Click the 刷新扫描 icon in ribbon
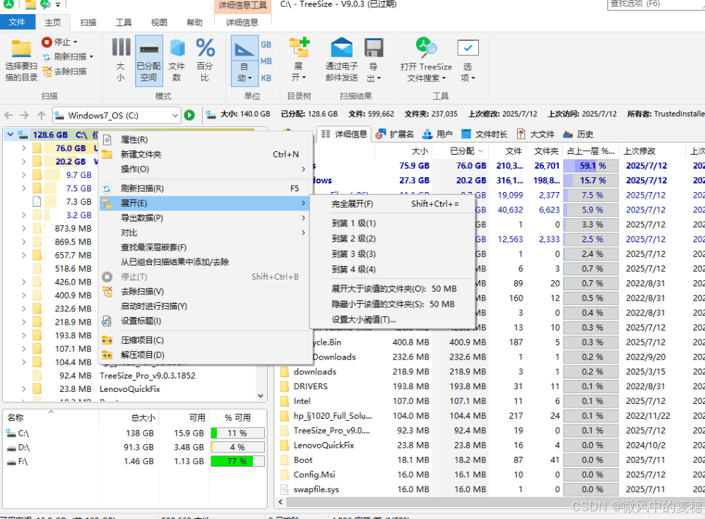The width and height of the screenshot is (705, 519). click(47, 58)
